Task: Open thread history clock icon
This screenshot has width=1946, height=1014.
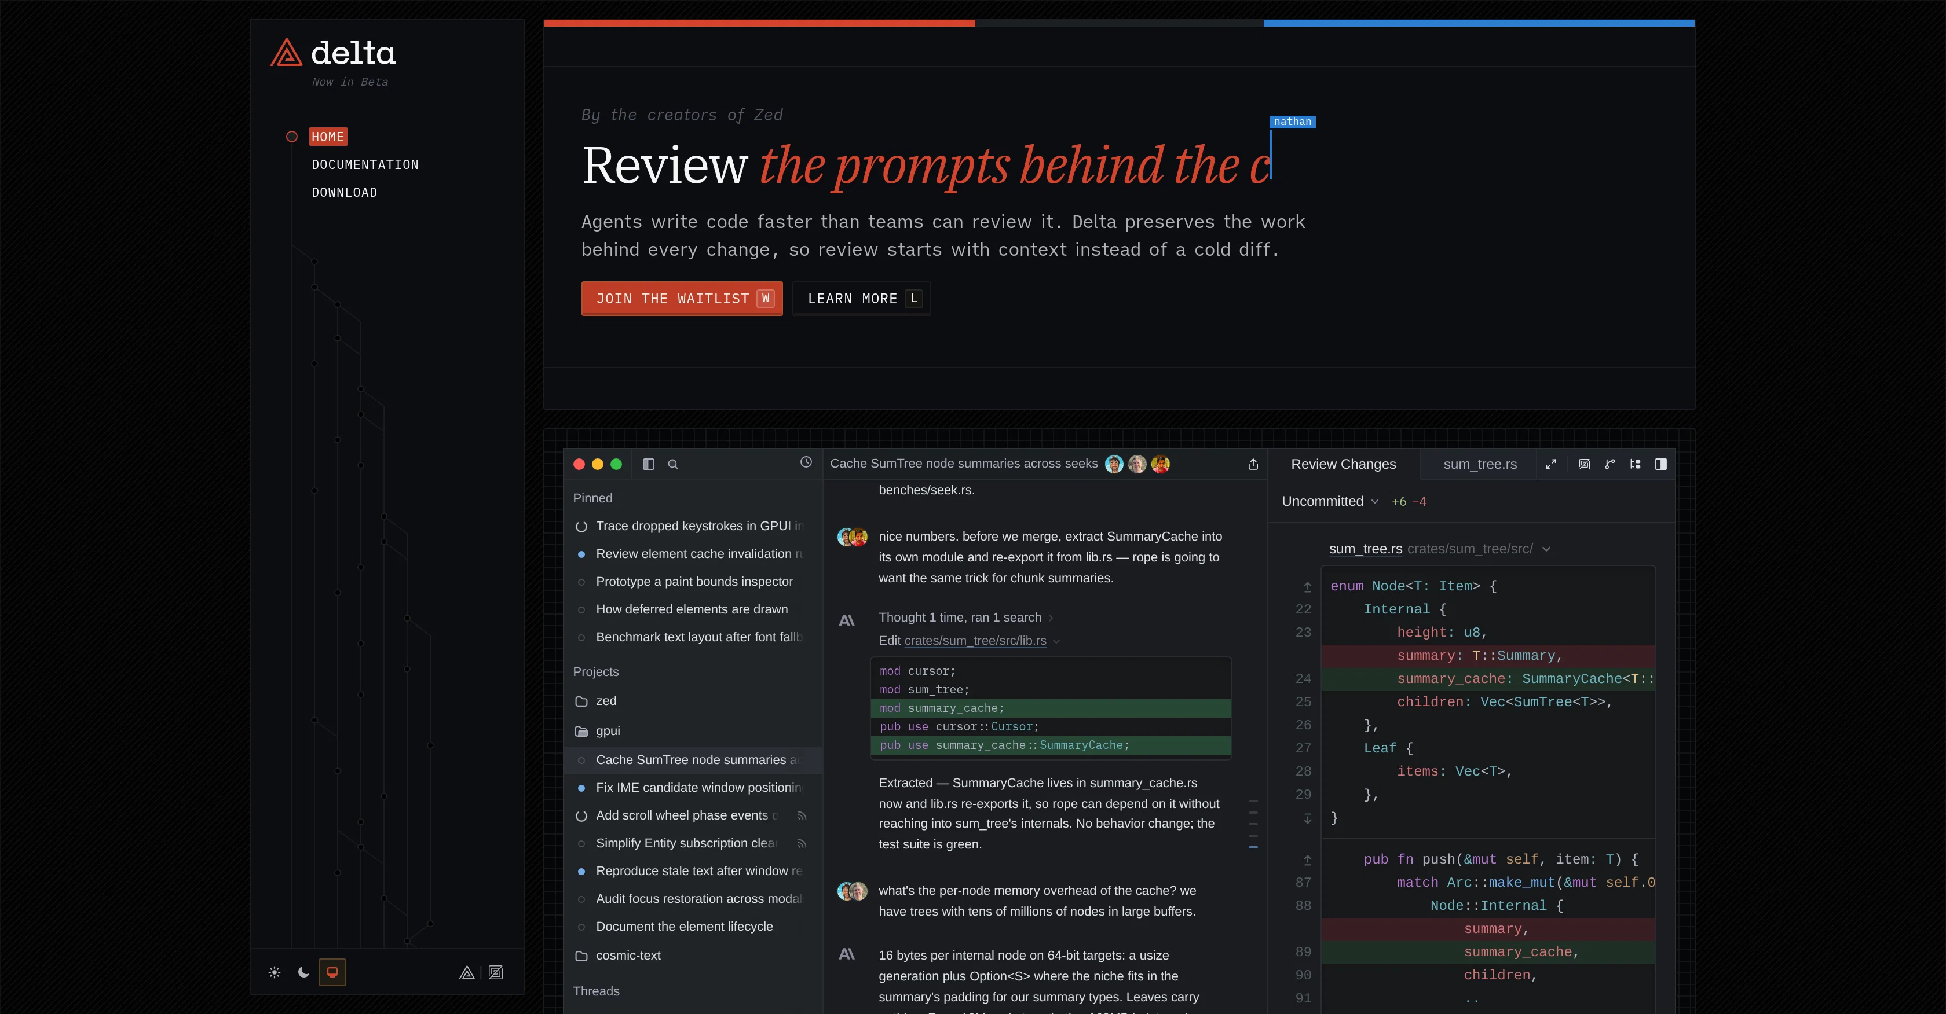Action: [x=806, y=462]
